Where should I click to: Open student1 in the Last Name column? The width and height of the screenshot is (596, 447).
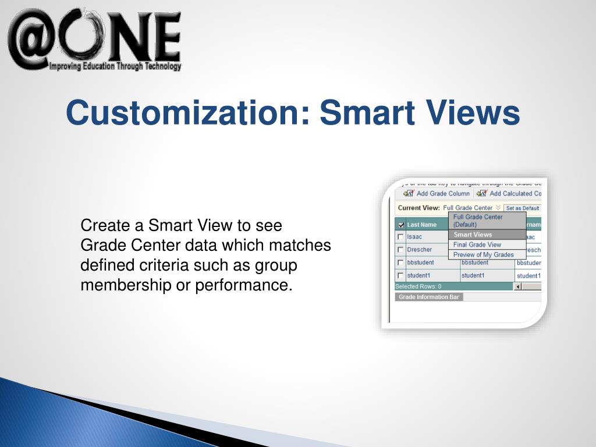tap(418, 275)
